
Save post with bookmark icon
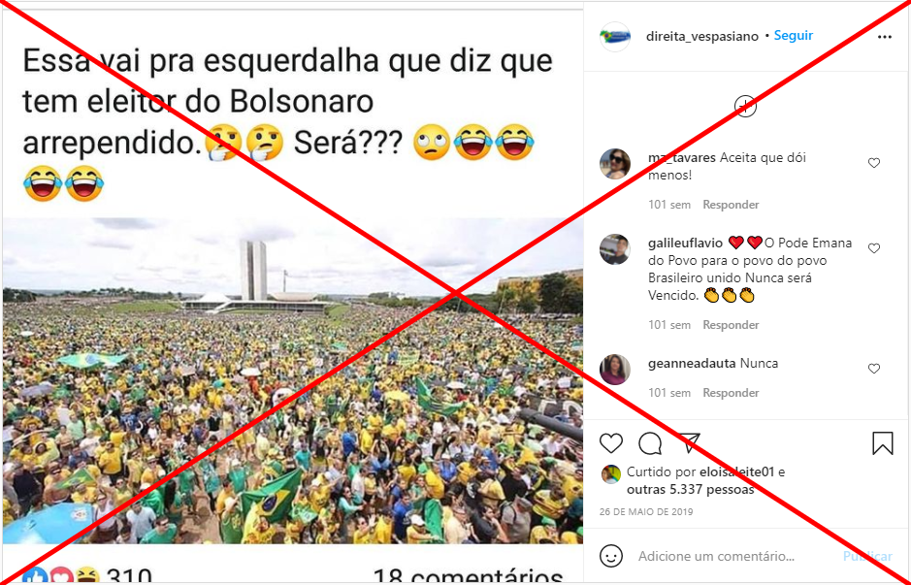pos(883,443)
